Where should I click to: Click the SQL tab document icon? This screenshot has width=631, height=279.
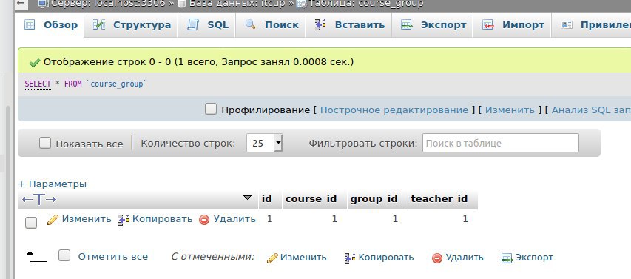point(193,24)
